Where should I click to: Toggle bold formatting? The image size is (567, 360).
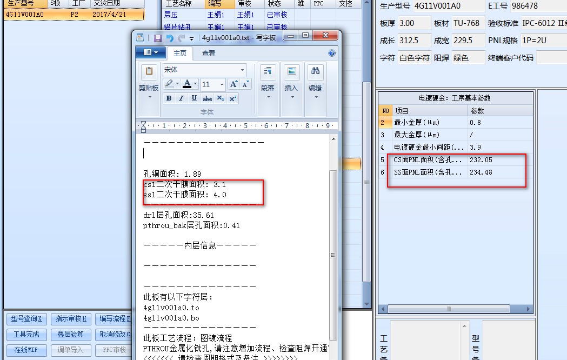click(x=169, y=98)
